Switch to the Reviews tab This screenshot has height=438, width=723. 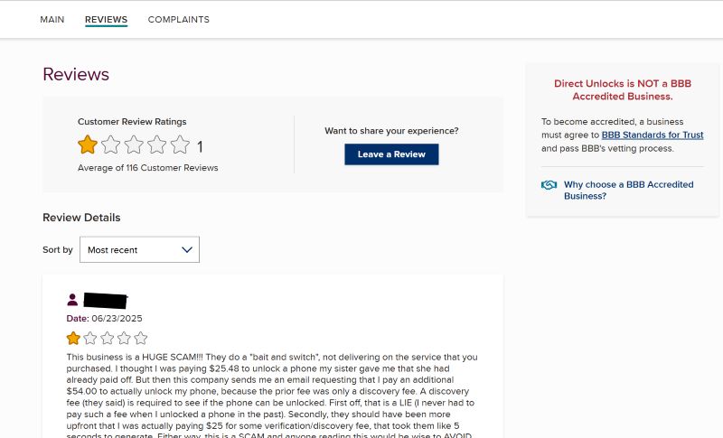pyautogui.click(x=106, y=20)
